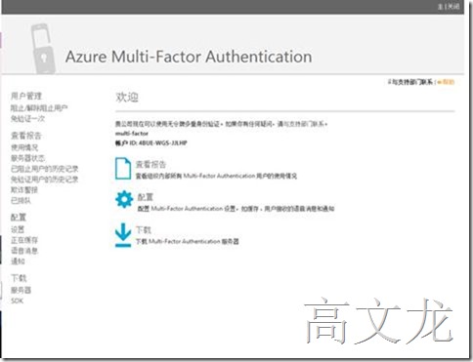This screenshot has width=473, height=362.
Task: Click the blue gear configuration icon
Action: click(124, 199)
